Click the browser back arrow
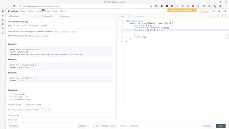The height and width of the screenshot is (129, 229). tap(3, 6)
